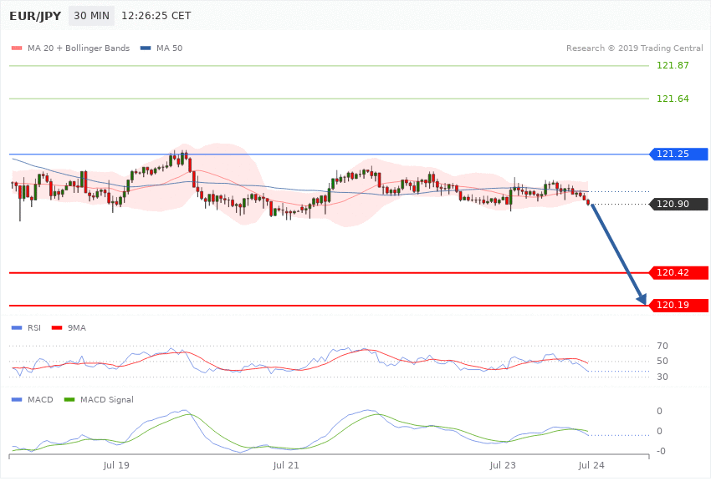The height and width of the screenshot is (481, 711).
Task: Click the blue 121.25 pivot price tag
Action: (x=678, y=154)
